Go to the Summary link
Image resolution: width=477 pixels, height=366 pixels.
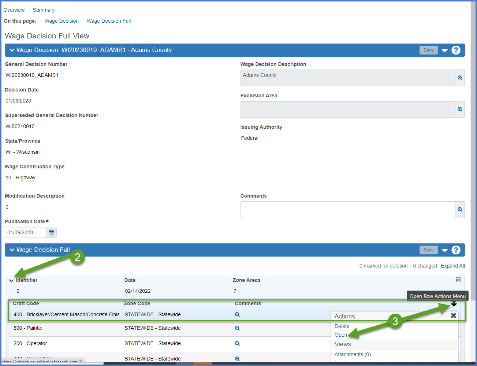coord(44,10)
